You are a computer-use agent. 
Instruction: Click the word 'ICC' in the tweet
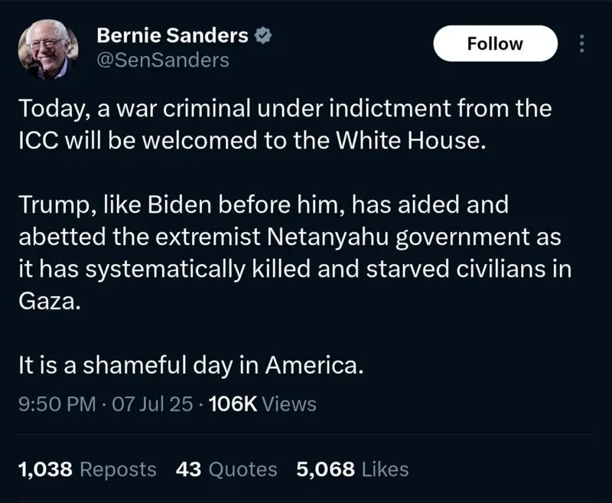click(x=41, y=142)
